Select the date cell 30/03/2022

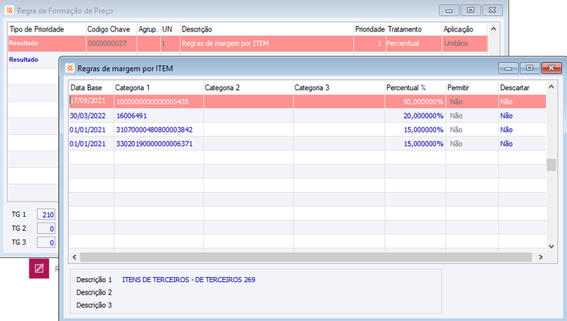91,116
